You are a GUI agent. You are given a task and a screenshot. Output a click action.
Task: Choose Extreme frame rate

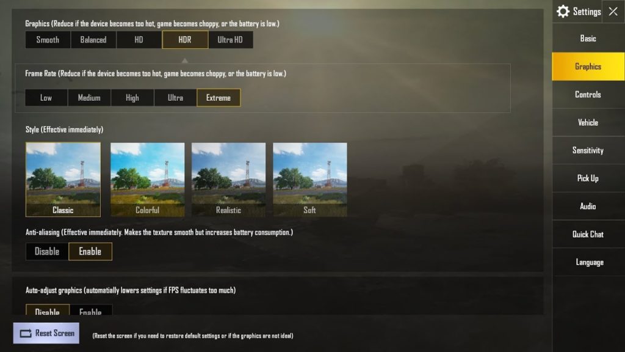click(219, 98)
